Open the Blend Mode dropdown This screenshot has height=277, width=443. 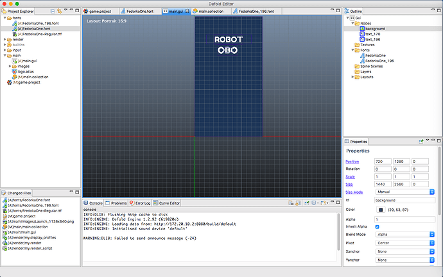pyautogui.click(x=404, y=235)
